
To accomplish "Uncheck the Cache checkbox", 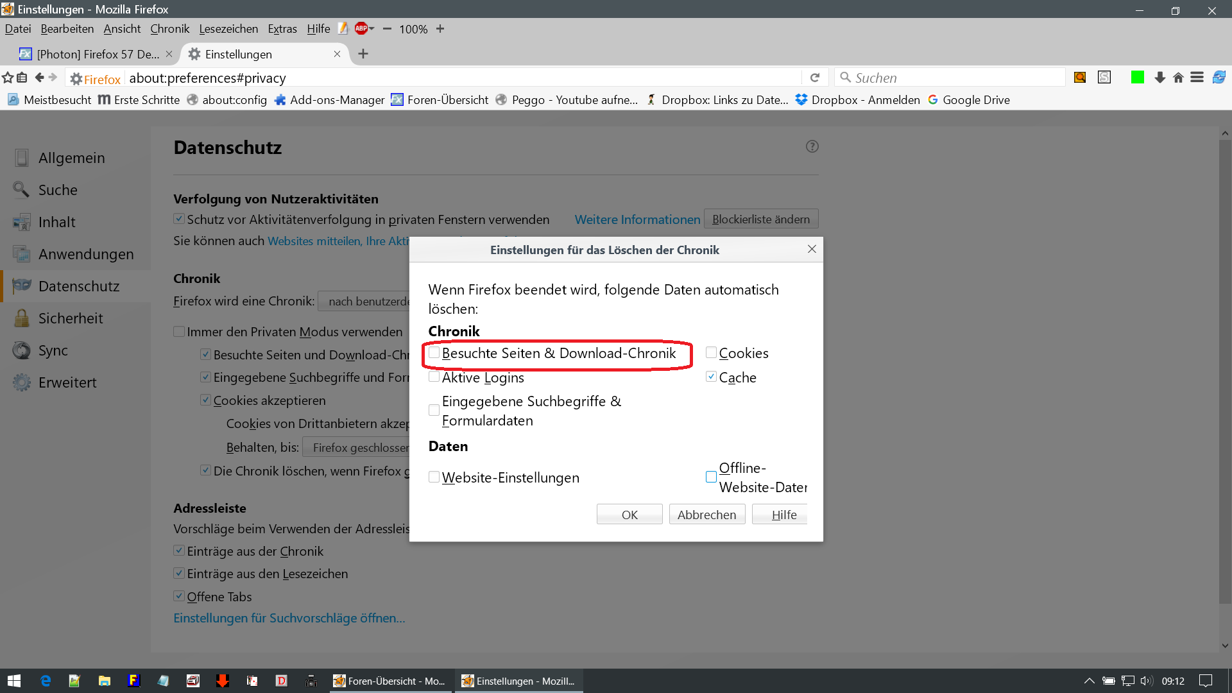I will coord(711,377).
